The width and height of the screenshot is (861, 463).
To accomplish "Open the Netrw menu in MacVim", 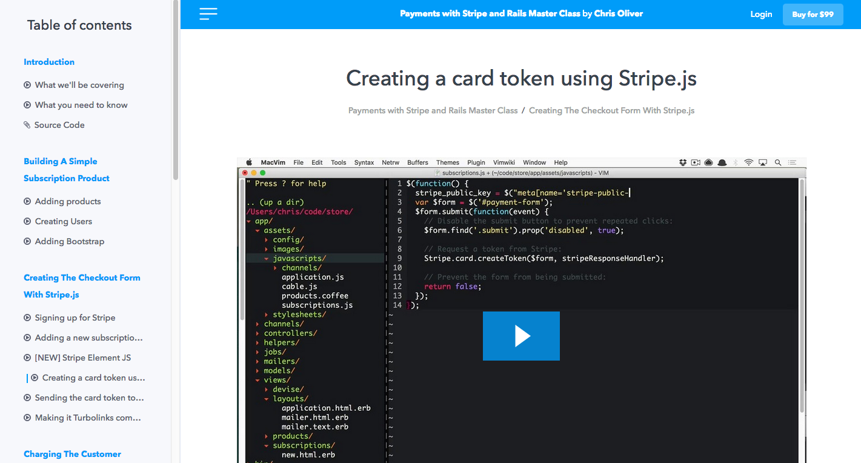I will 391,162.
